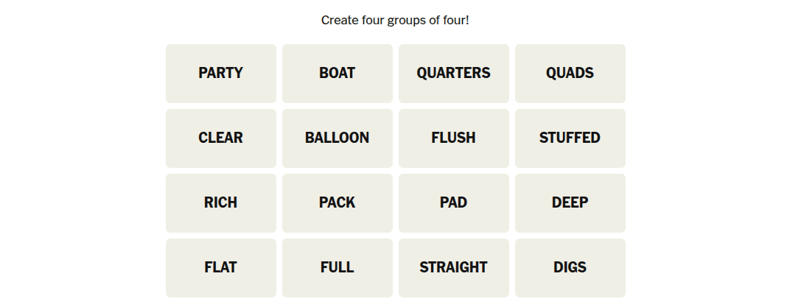Add STRAIGHT to the current selection
Viewport: 787px width, 307px height.
click(x=453, y=268)
